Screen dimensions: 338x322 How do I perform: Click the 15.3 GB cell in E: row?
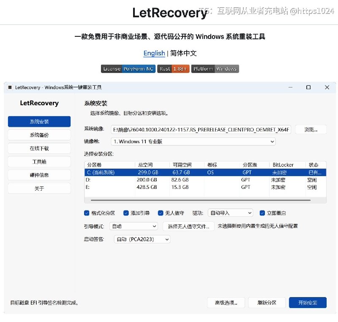(x=180, y=187)
